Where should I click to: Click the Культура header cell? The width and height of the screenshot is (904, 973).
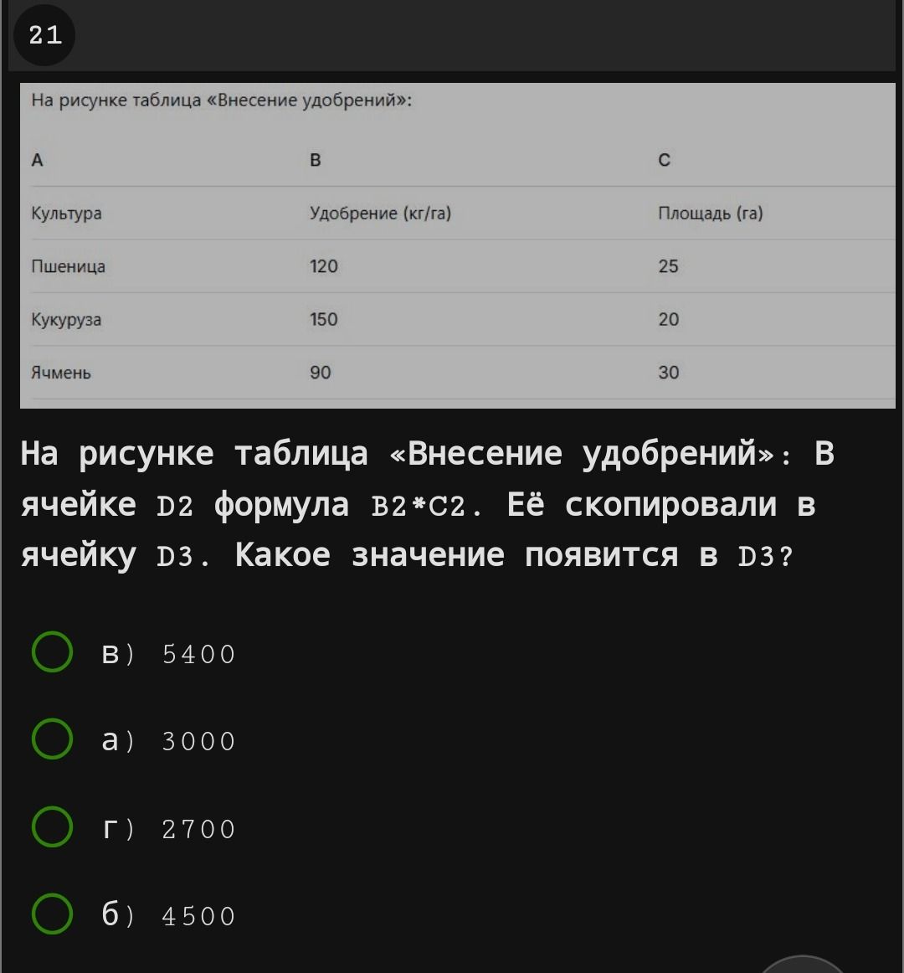click(66, 214)
